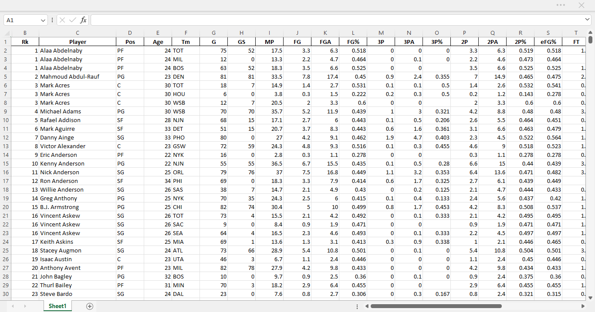Click the previous sheet navigation arrow
The width and height of the screenshot is (595, 312).
tap(13, 306)
